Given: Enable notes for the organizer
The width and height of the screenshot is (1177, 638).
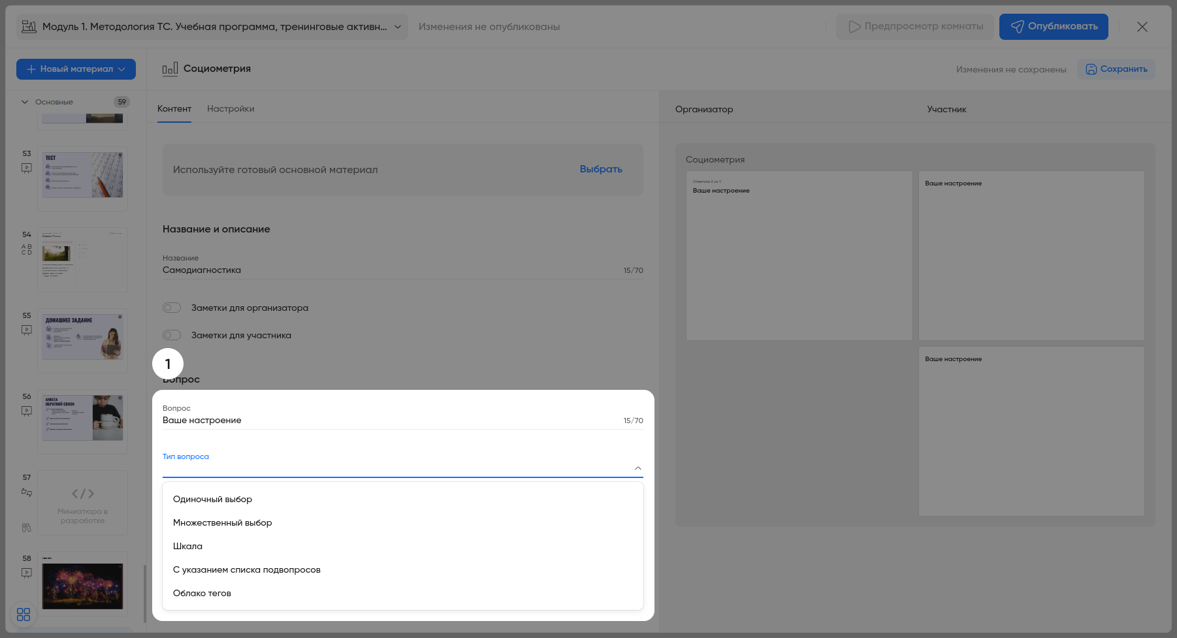Looking at the screenshot, I should pos(172,308).
